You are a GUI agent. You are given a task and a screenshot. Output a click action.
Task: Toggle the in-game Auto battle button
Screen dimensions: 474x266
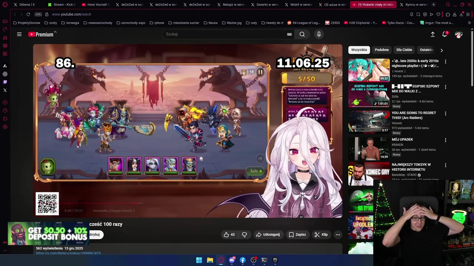(256, 171)
